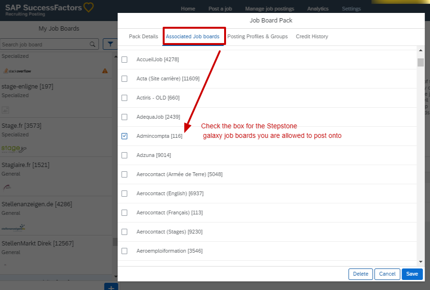This screenshot has width=430, height=290.
Task: Select Stagiaire.fr [1521] job board
Action: pos(56,177)
